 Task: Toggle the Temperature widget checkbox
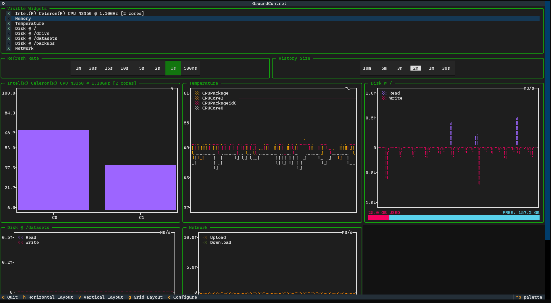click(x=8, y=23)
